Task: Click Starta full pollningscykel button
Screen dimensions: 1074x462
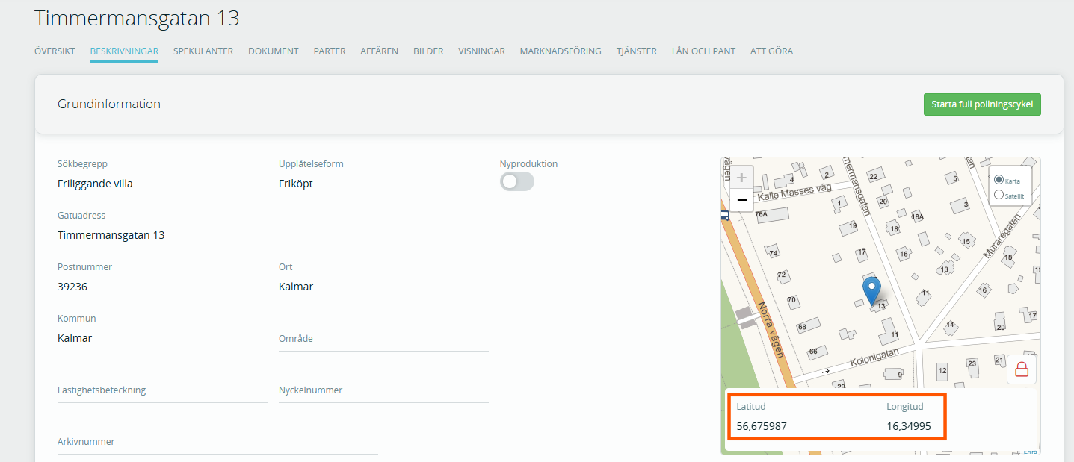Action: pos(982,104)
